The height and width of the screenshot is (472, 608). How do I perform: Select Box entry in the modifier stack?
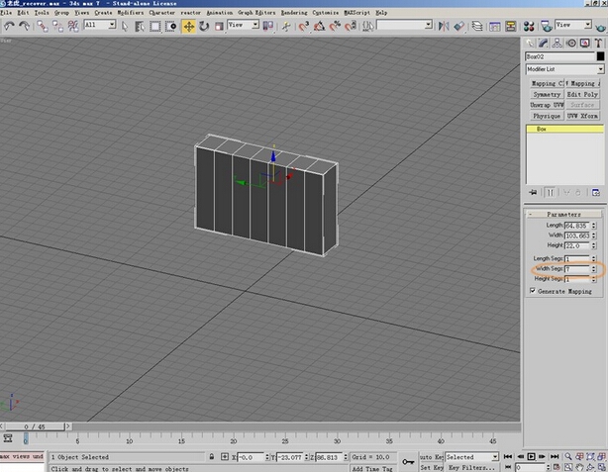coord(564,129)
